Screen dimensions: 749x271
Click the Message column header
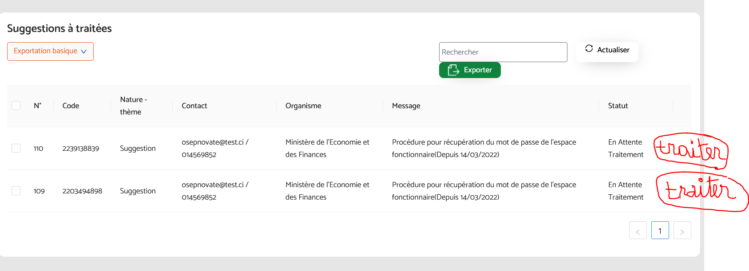click(x=406, y=106)
